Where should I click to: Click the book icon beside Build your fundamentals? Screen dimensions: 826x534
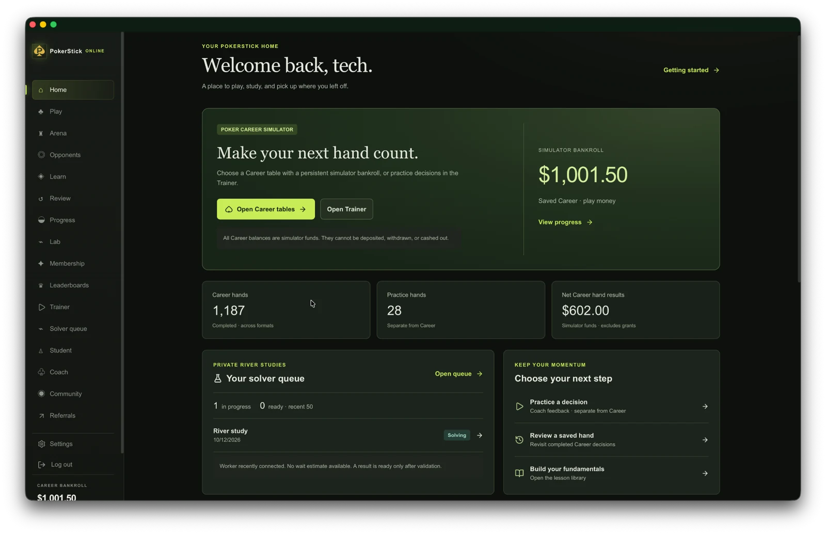[x=519, y=473]
